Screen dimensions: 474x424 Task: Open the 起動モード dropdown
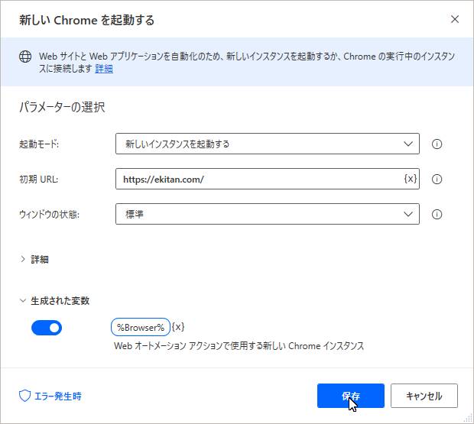click(268, 144)
